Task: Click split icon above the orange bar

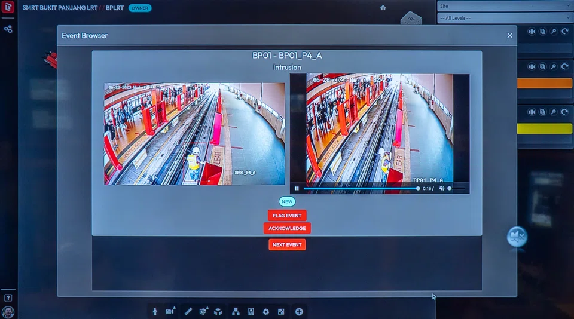Action: pyautogui.click(x=532, y=66)
